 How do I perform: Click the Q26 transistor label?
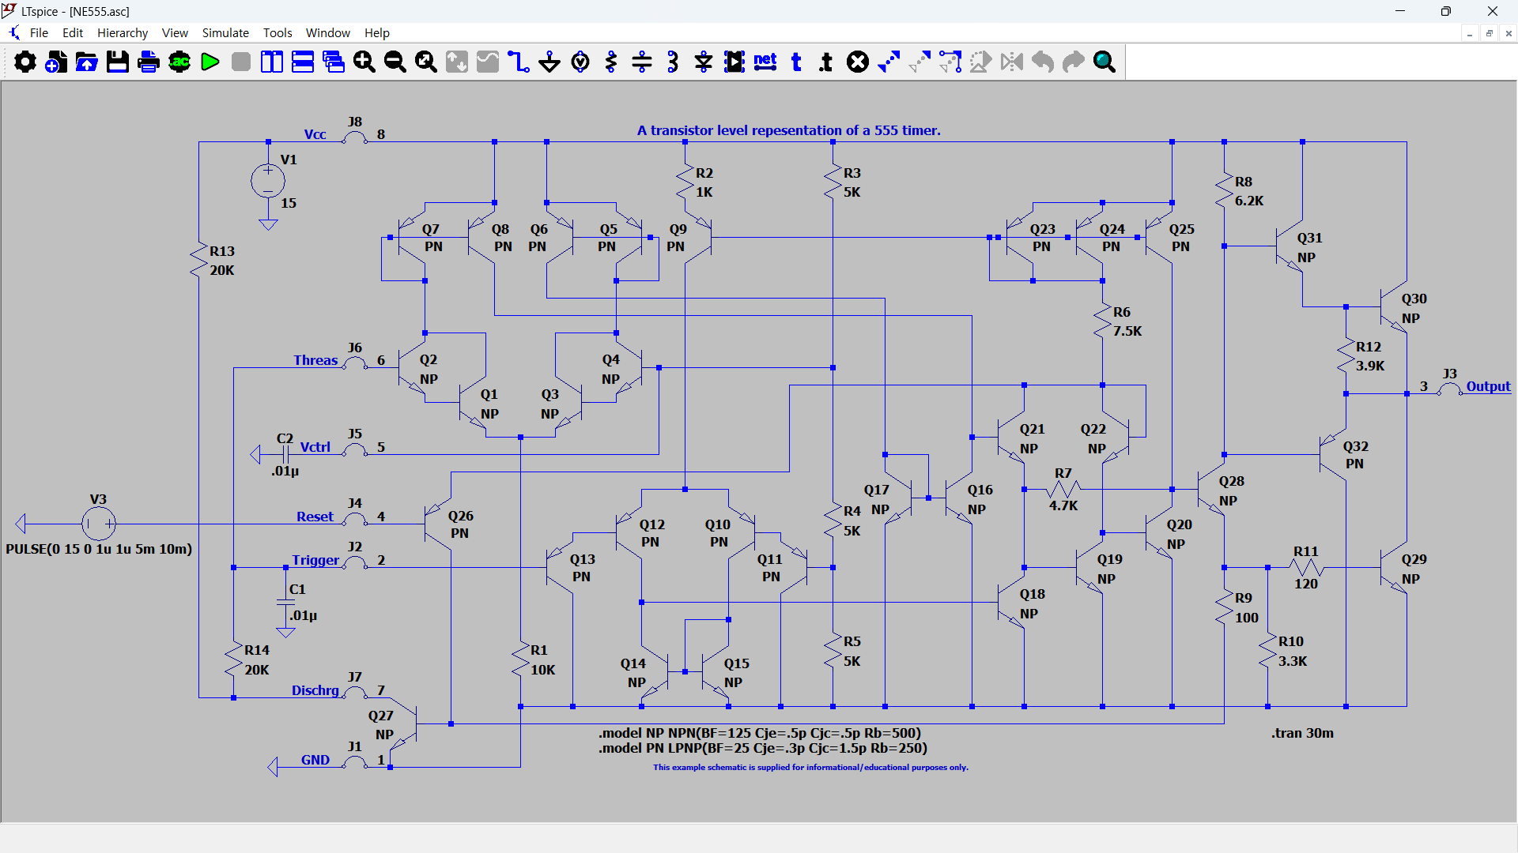461,516
